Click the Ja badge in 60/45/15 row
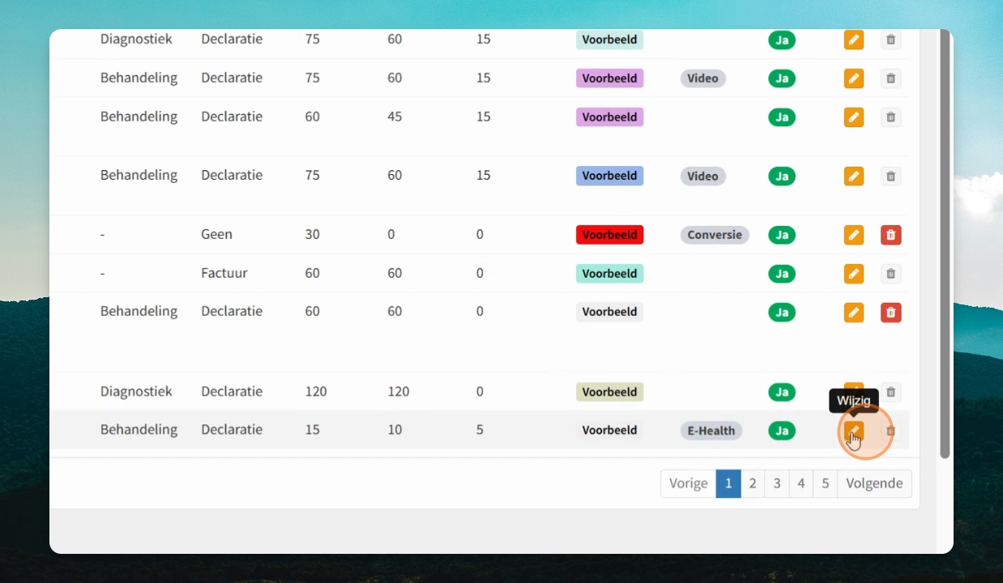 click(x=782, y=117)
